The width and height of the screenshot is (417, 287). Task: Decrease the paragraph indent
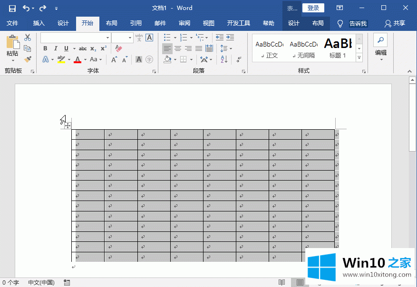219,38
